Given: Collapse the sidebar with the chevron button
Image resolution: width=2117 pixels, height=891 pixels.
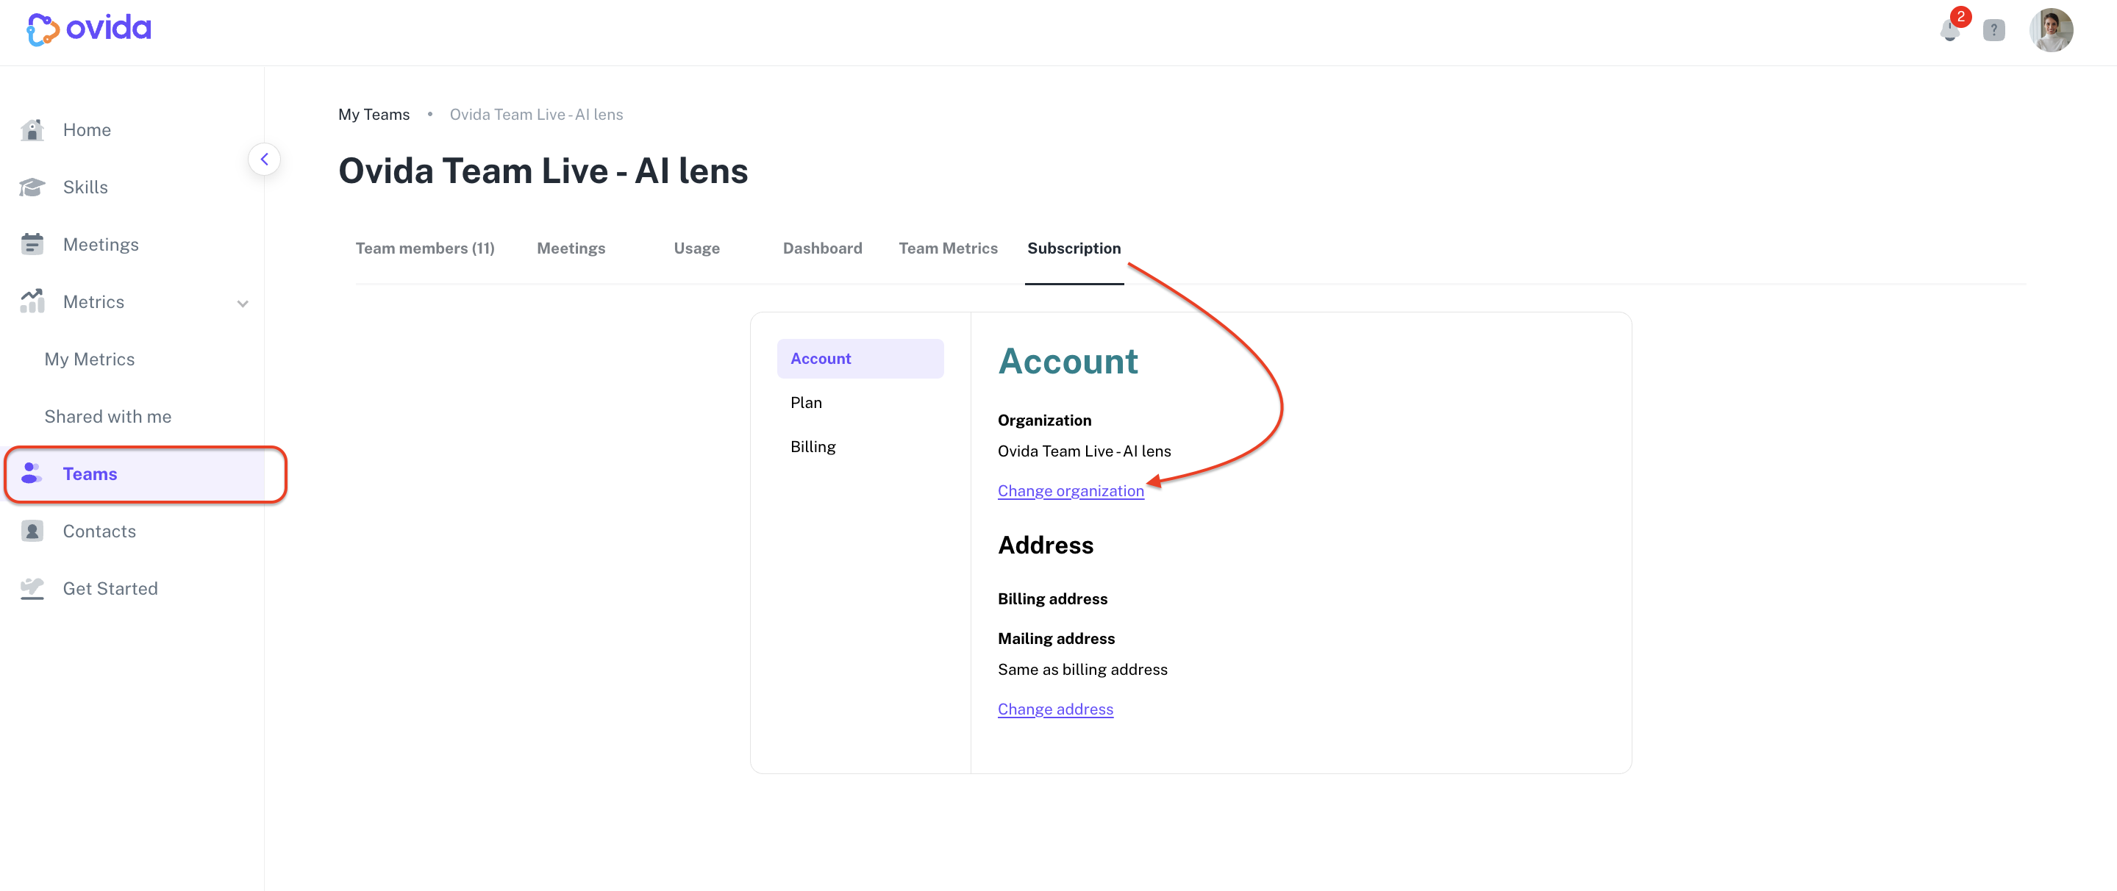Looking at the screenshot, I should click(x=264, y=160).
